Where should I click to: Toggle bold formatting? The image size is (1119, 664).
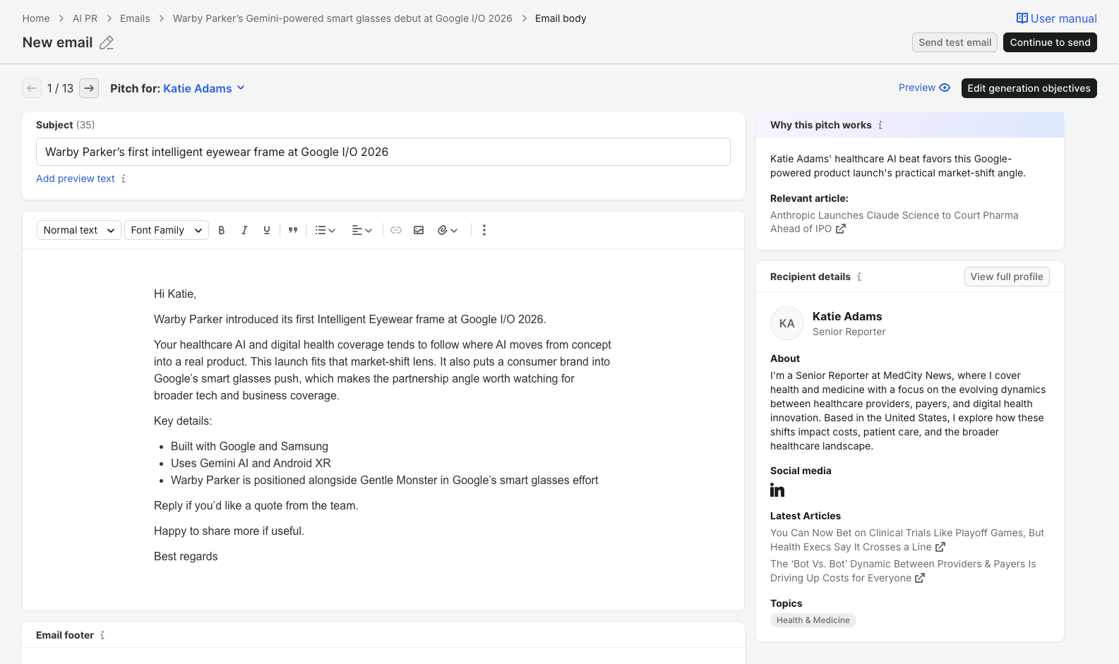pos(222,230)
